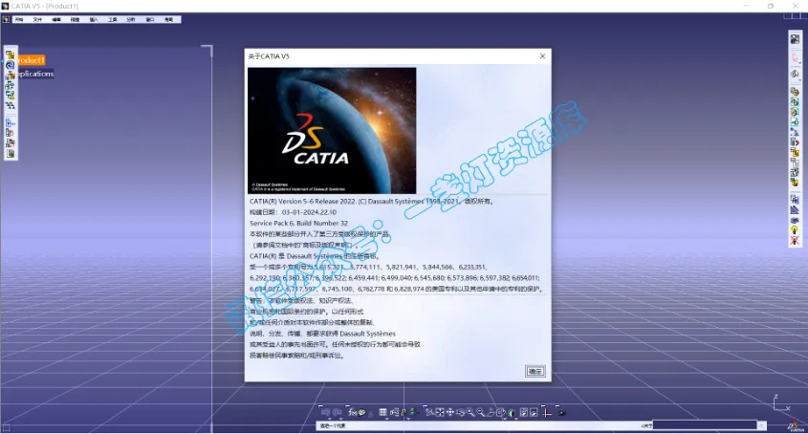
Task: Select the Product1 node in the tree
Action: (x=31, y=60)
